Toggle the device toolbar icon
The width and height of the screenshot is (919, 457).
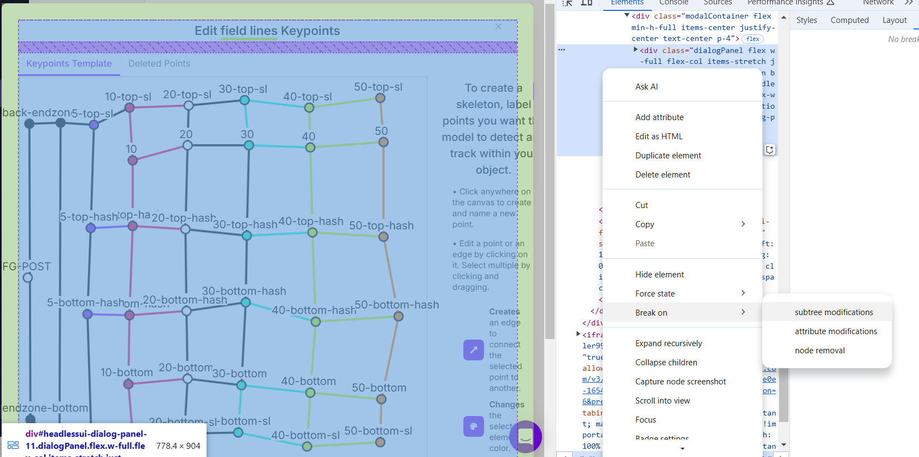pyautogui.click(x=586, y=3)
